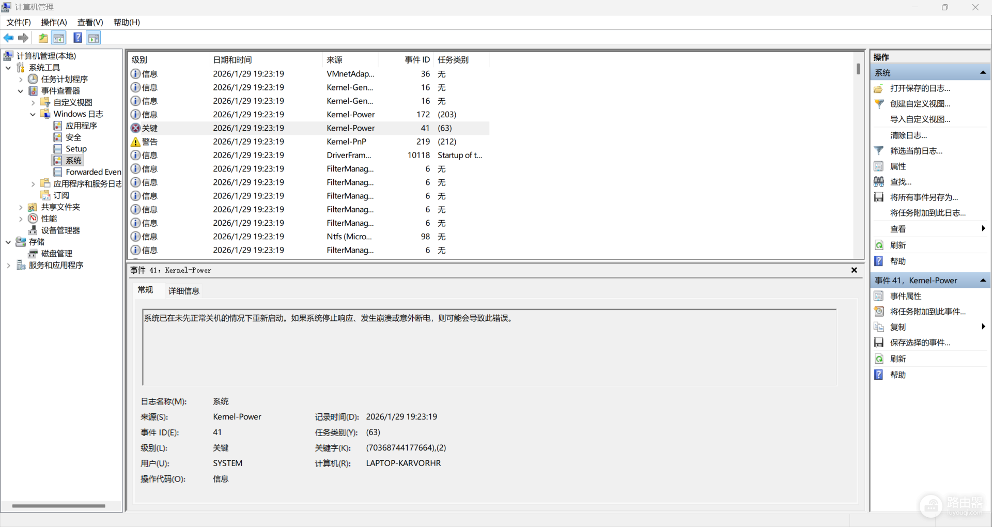Click 属性 in the 系统 actions list

[898, 166]
